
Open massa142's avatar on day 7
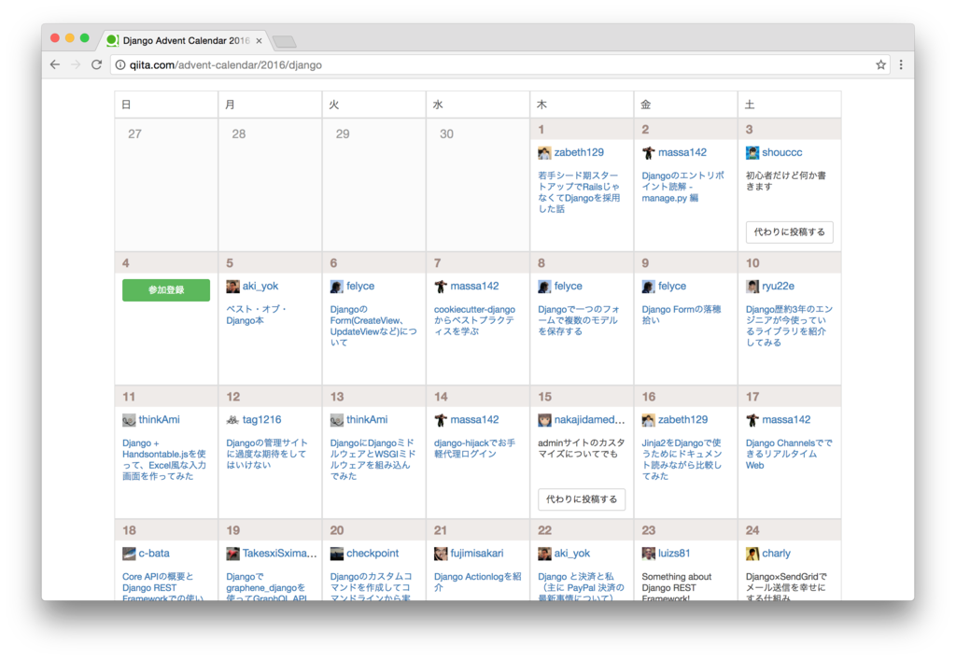pos(441,287)
